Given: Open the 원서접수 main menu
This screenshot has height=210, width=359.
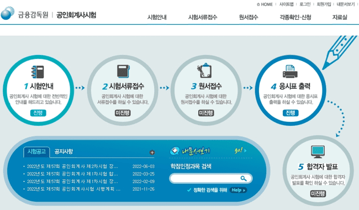Looking at the screenshot, I should coord(249,17).
